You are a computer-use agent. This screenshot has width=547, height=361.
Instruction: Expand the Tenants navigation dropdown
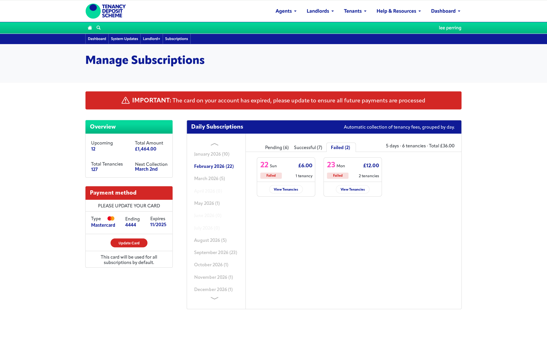tap(355, 11)
